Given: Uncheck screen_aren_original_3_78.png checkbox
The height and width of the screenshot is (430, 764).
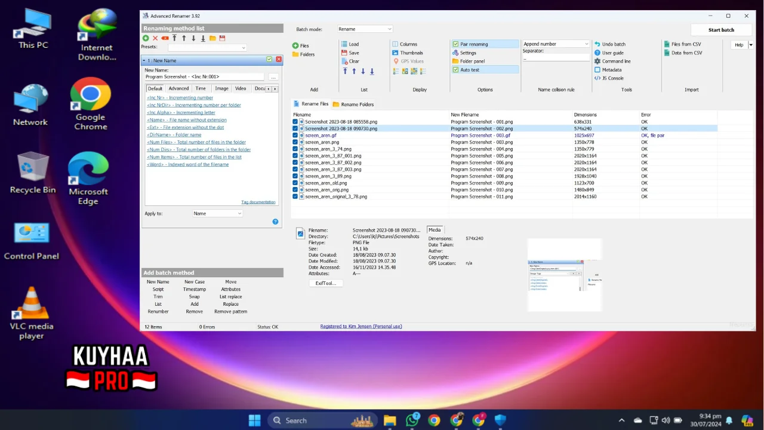Looking at the screenshot, I should coord(295,196).
